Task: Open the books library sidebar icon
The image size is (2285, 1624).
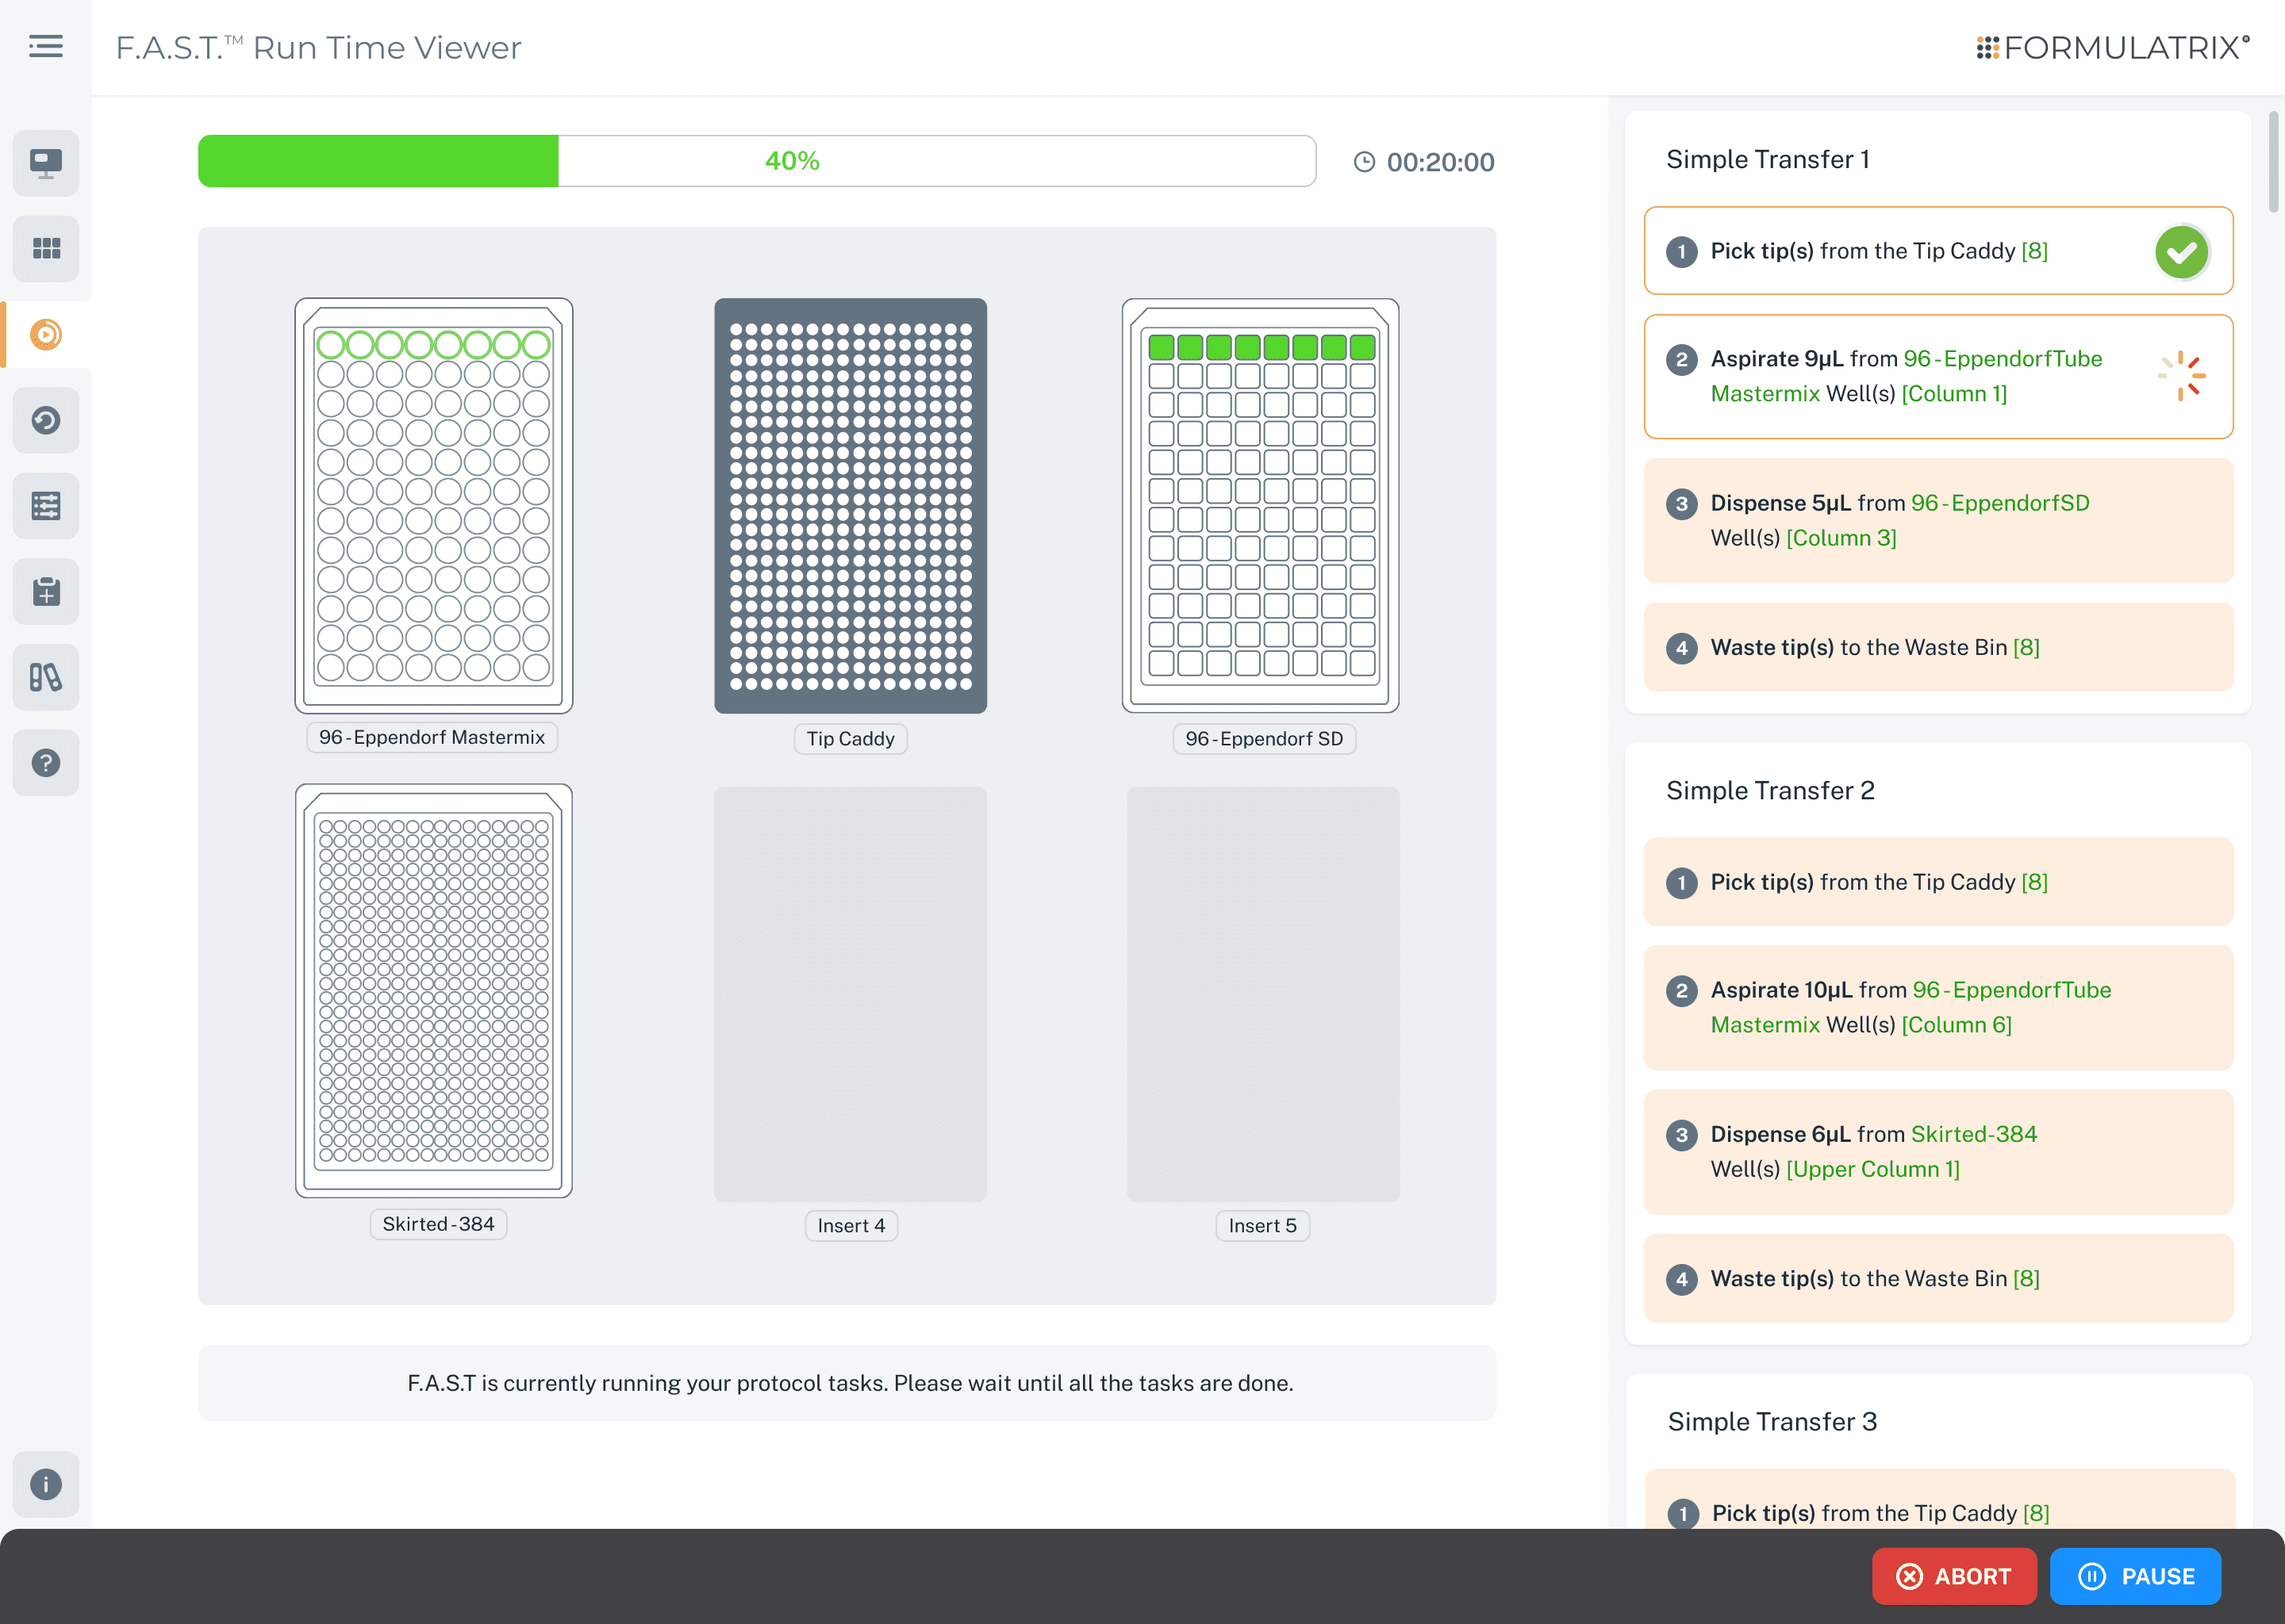Action: [x=46, y=677]
